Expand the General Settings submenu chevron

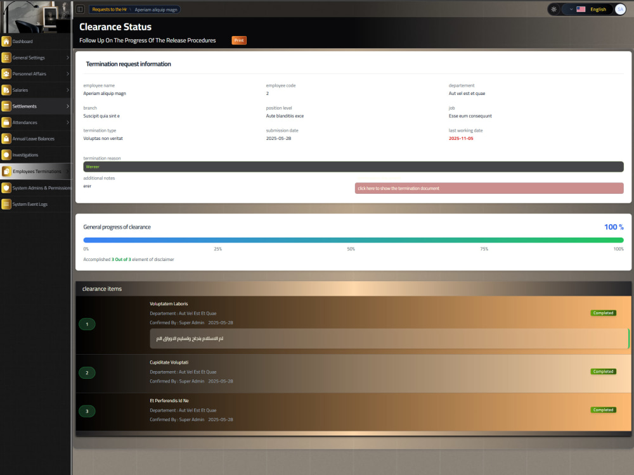[68, 58]
